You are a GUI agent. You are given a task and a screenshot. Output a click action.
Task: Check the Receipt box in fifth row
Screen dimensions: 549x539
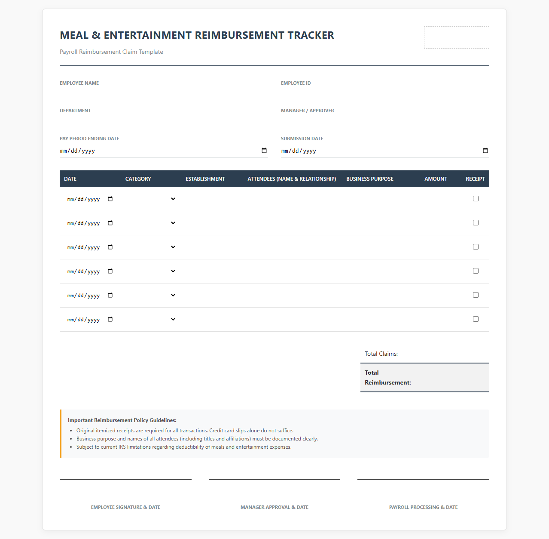point(476,295)
